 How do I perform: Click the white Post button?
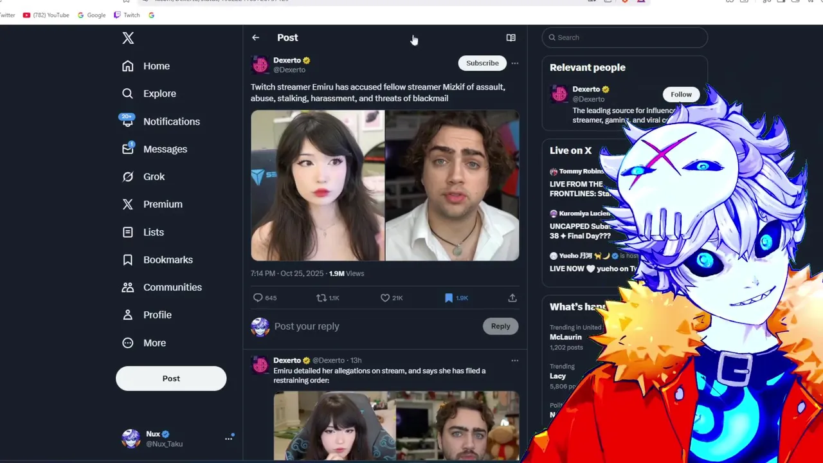click(171, 379)
